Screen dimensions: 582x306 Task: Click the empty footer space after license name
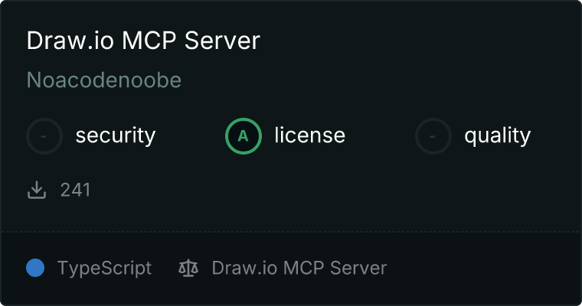click(x=482, y=268)
